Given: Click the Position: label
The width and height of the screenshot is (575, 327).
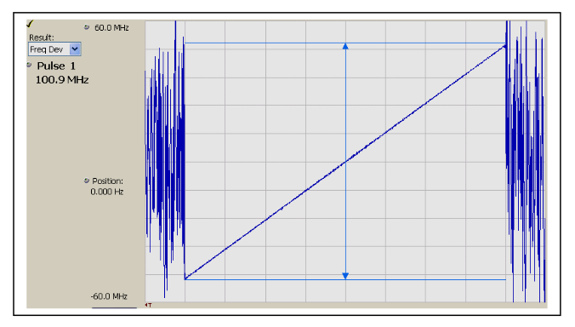Looking at the screenshot, I should pos(107,181).
